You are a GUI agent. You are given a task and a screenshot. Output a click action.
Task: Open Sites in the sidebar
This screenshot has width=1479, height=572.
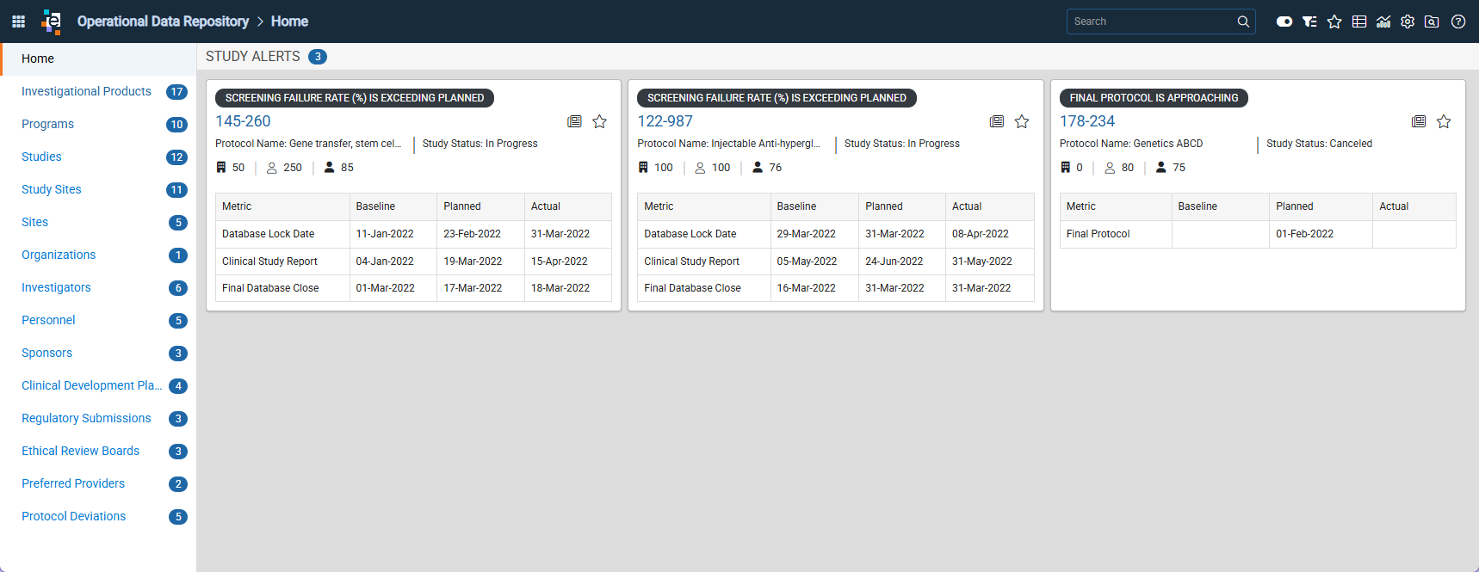click(34, 222)
